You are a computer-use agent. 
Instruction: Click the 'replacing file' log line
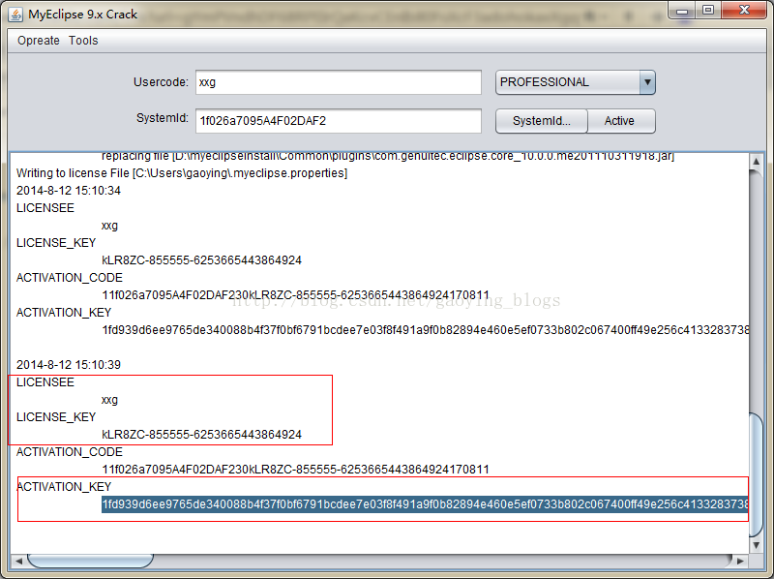[x=388, y=156]
